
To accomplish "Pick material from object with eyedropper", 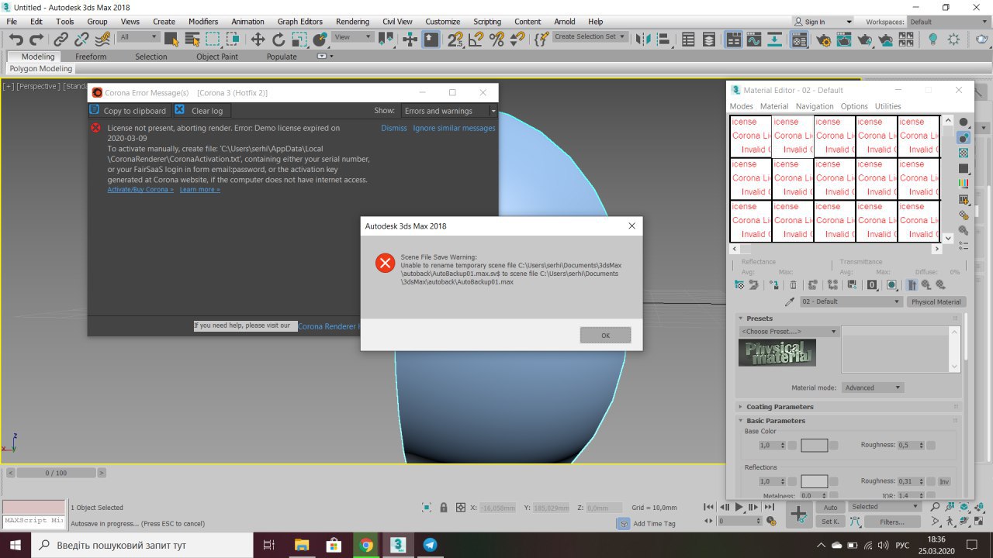I will (790, 301).
